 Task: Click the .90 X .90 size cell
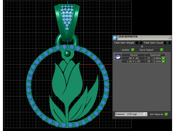tap(133, 58)
